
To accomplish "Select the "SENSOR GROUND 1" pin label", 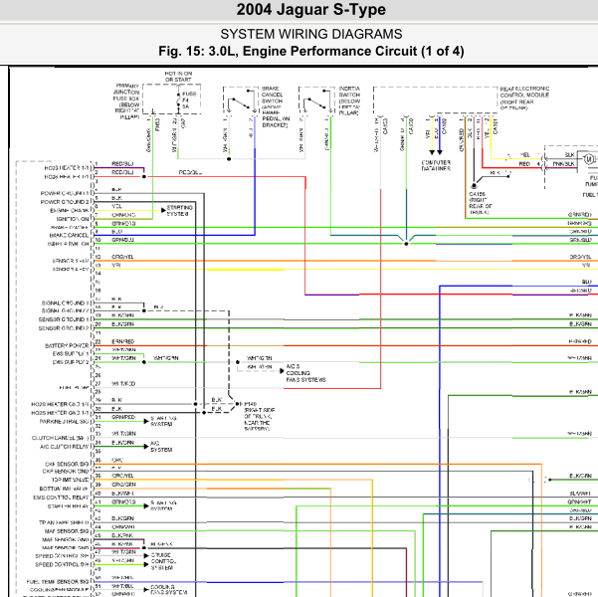I will [x=64, y=319].
